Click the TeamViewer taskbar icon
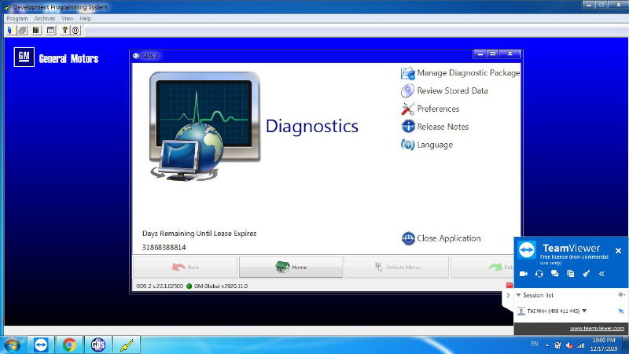The width and height of the screenshot is (629, 354). point(41,345)
